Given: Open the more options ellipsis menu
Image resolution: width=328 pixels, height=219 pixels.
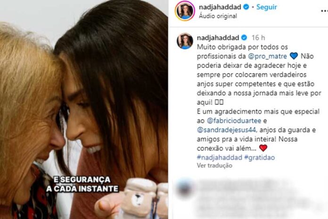Looking at the screenshot, I should 324,11.
